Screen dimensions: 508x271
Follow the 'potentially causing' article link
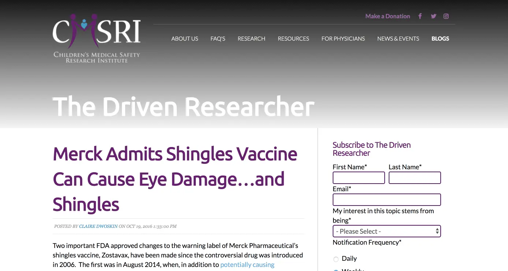coord(247,265)
